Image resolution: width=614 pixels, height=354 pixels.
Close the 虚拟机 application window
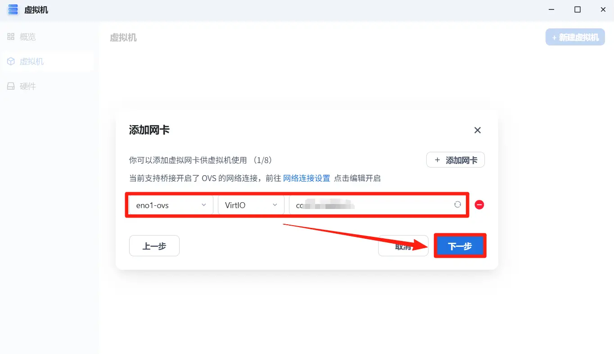coord(602,10)
